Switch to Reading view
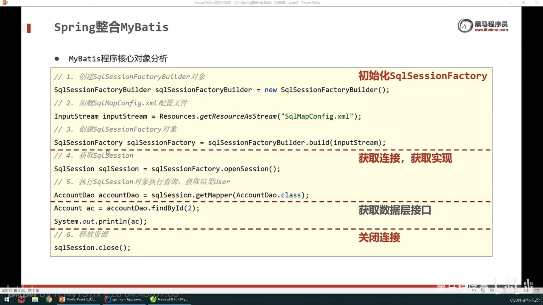The image size is (543, 305). coord(526,290)
